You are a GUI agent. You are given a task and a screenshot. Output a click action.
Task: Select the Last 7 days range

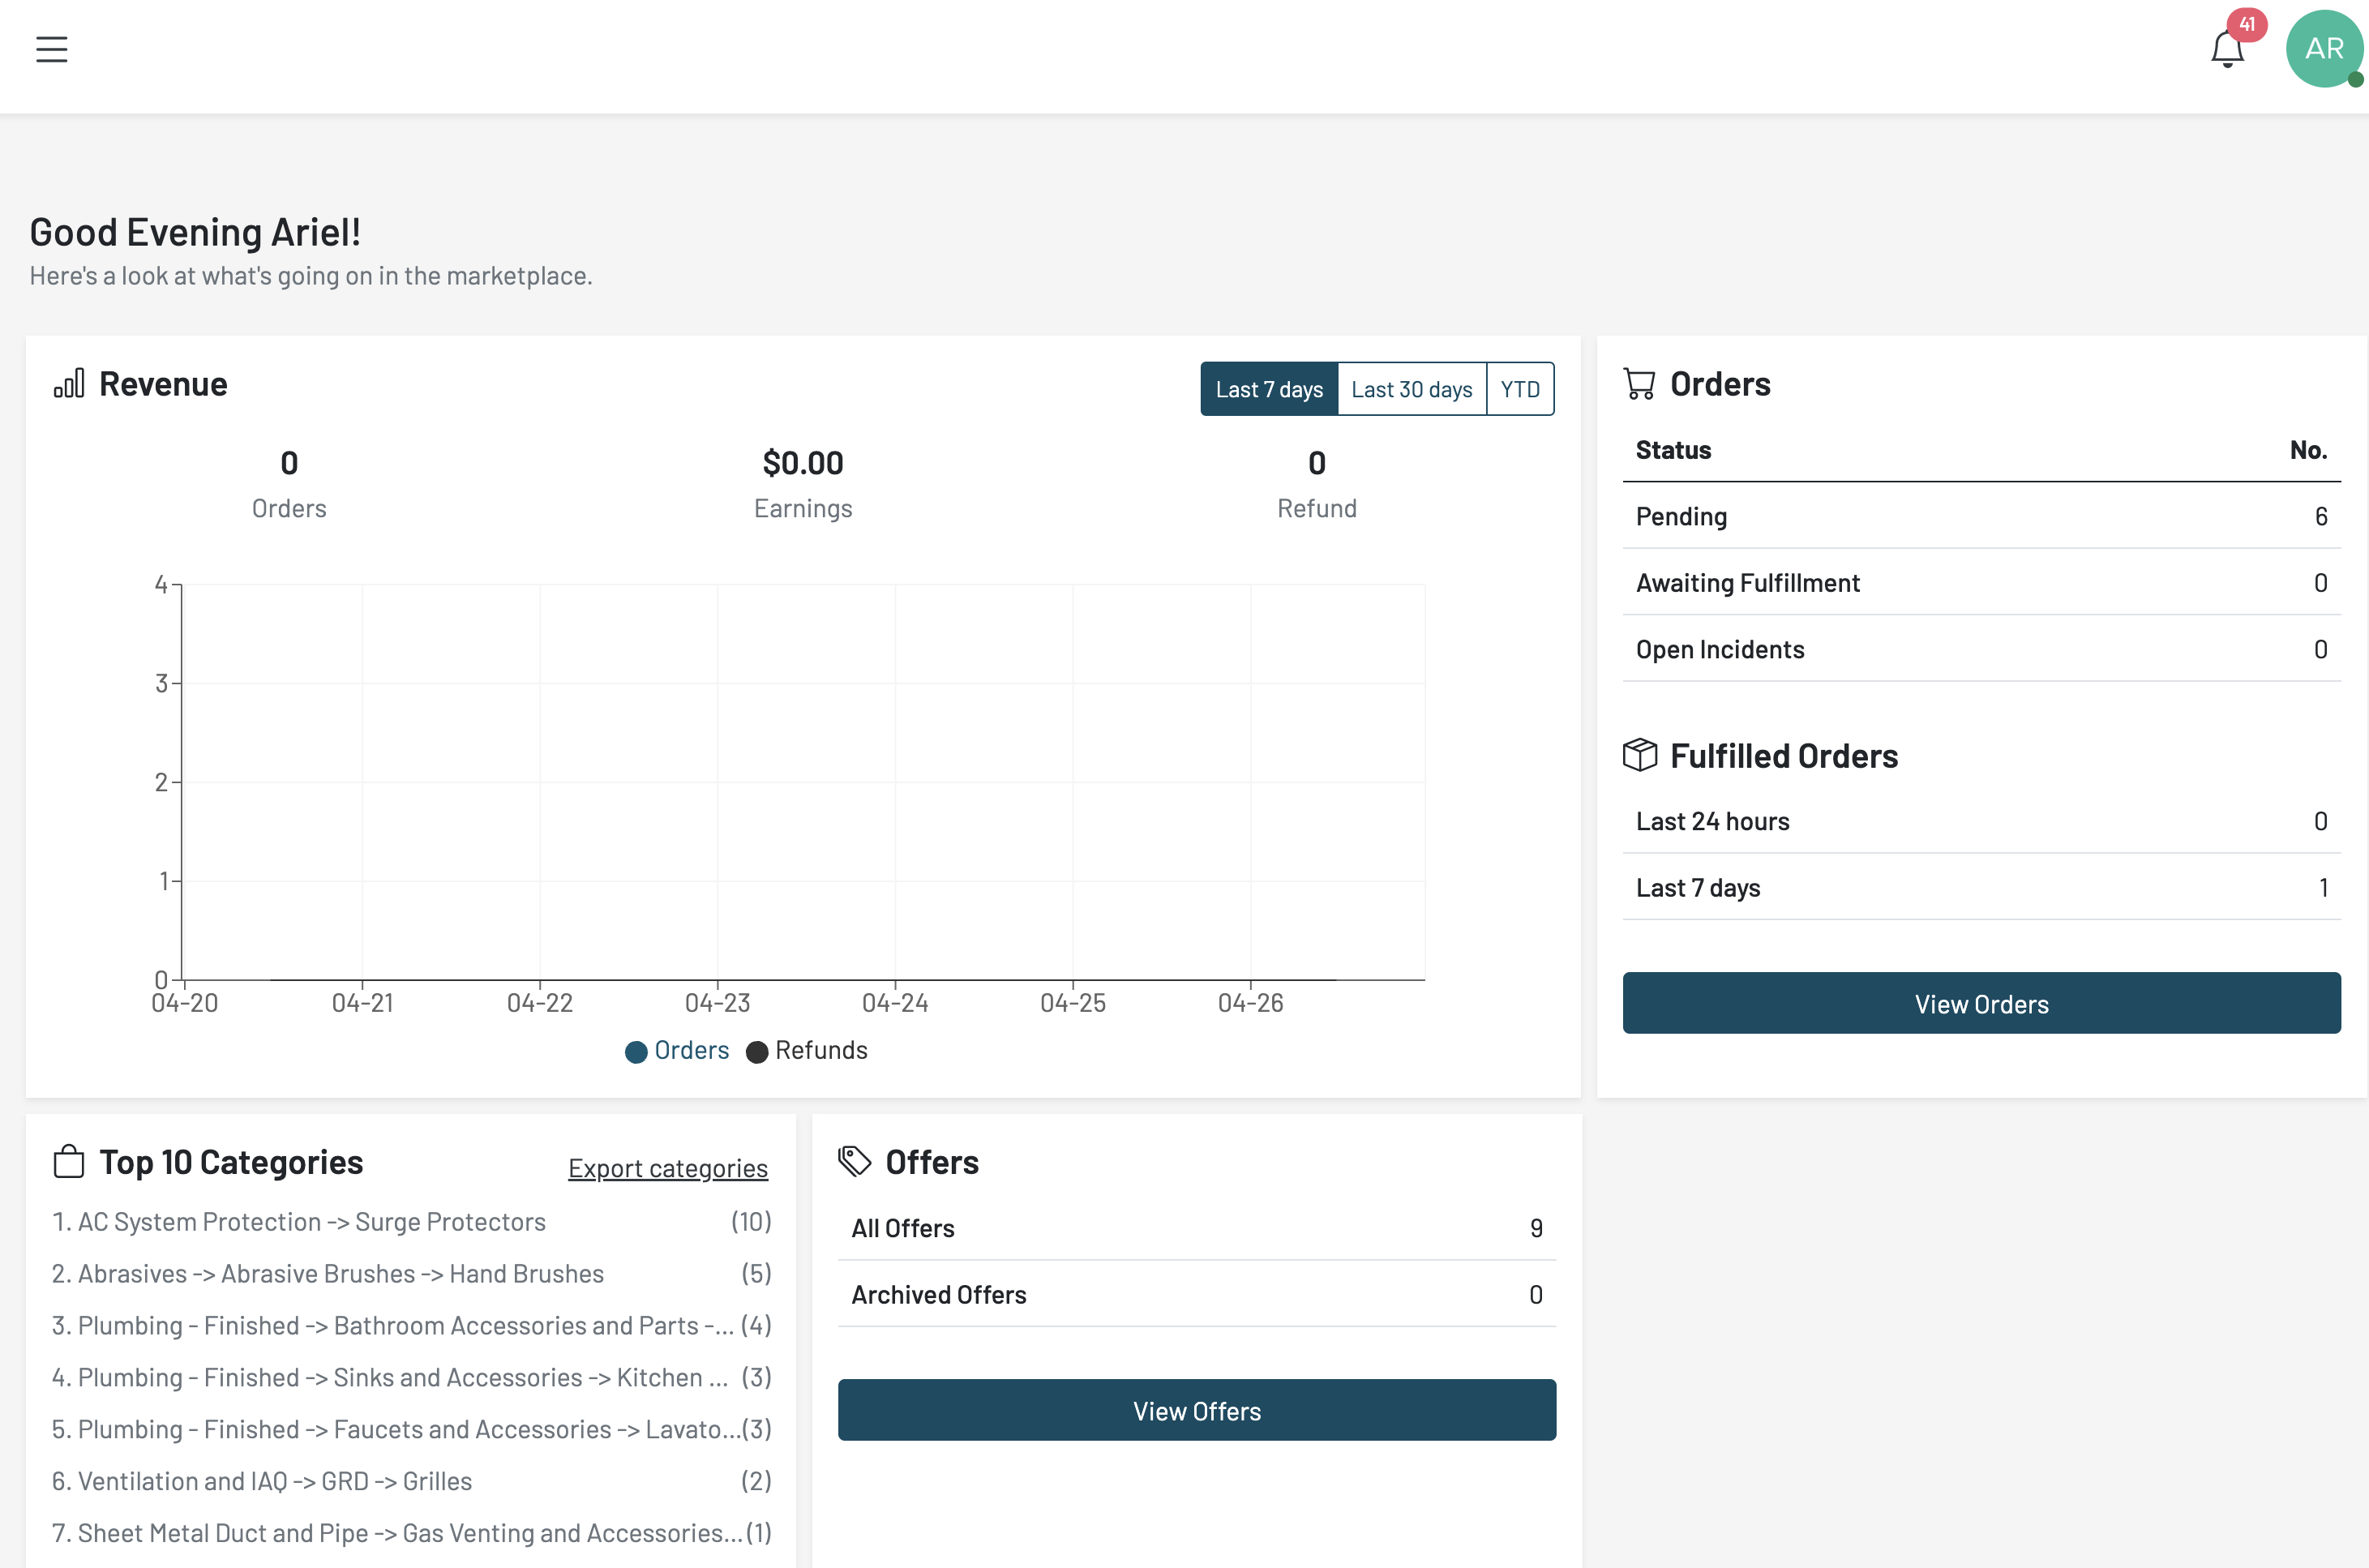click(x=1268, y=389)
